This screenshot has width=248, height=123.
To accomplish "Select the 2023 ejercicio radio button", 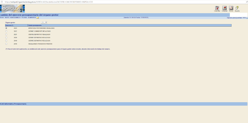I will tap(6, 28).
